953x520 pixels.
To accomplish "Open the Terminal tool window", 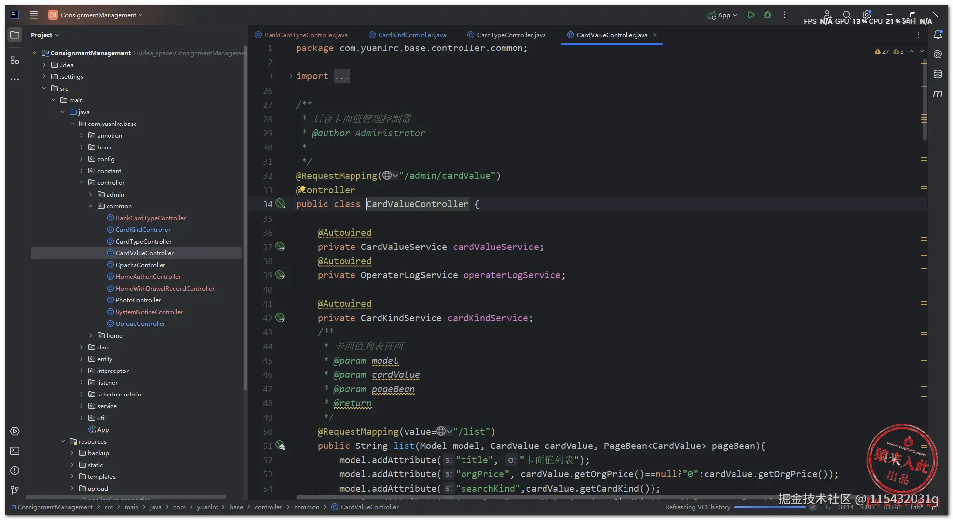I will 15,451.
